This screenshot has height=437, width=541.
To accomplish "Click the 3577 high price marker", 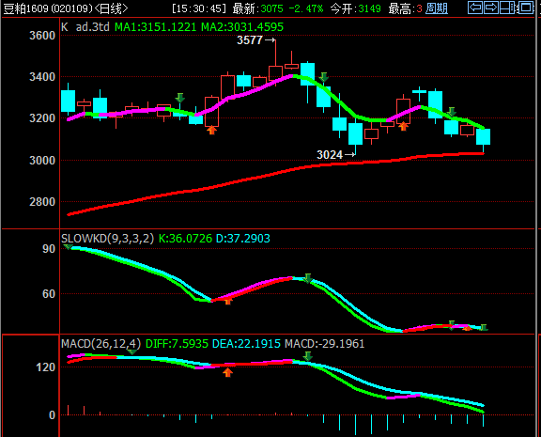I will click(x=250, y=40).
